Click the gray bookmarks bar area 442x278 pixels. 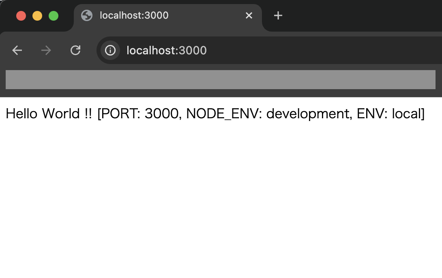(220, 79)
